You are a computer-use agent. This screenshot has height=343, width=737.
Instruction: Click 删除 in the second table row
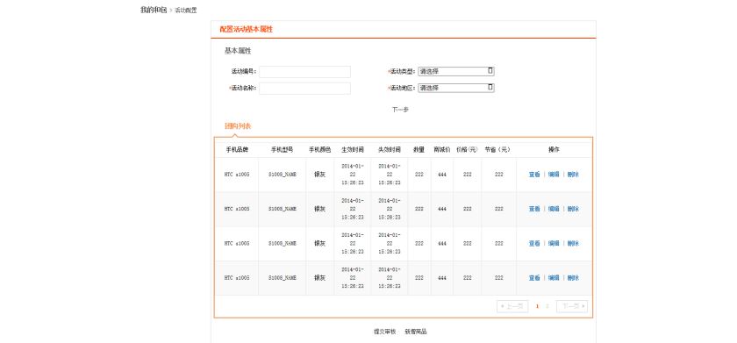pyautogui.click(x=573, y=209)
